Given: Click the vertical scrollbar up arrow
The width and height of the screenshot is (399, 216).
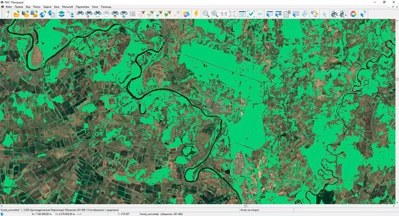Looking at the screenshot, I should (397, 20).
